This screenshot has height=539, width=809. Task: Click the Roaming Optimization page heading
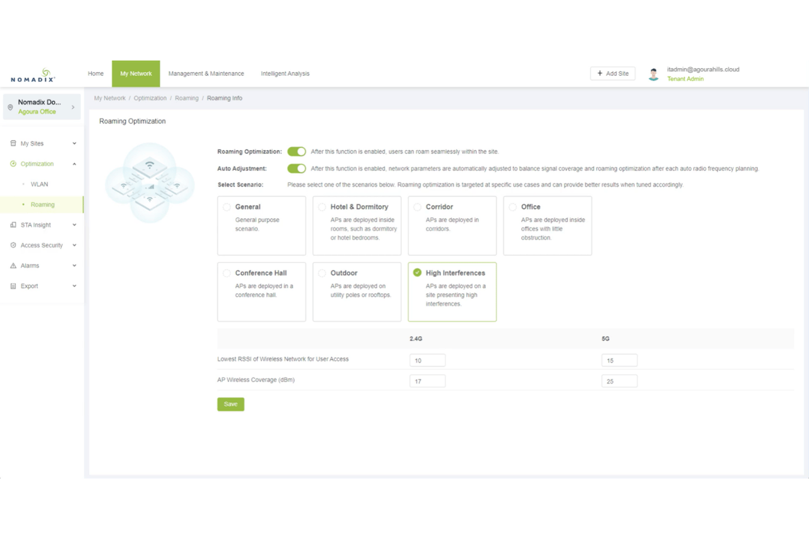click(132, 121)
